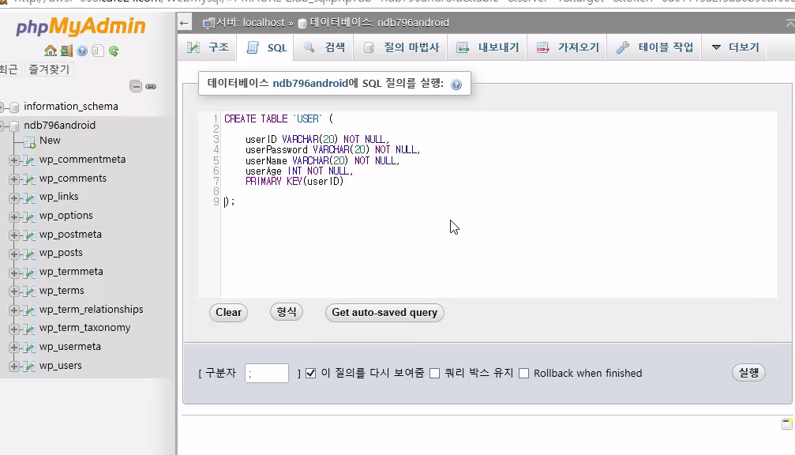Click the phpMyAdmin logo
Viewport: 795px width, 455px height.
[81, 26]
